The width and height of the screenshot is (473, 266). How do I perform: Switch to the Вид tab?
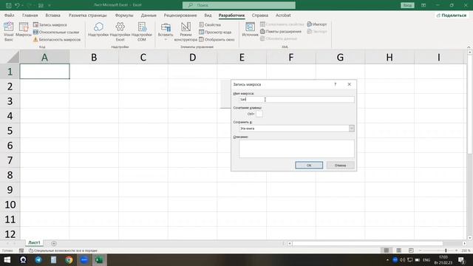pyautogui.click(x=208, y=15)
